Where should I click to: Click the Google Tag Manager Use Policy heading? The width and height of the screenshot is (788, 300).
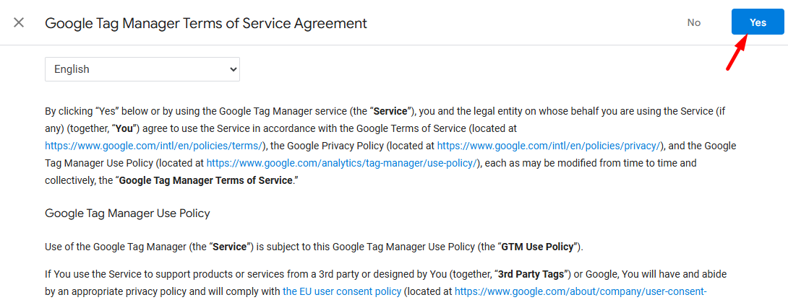(127, 213)
